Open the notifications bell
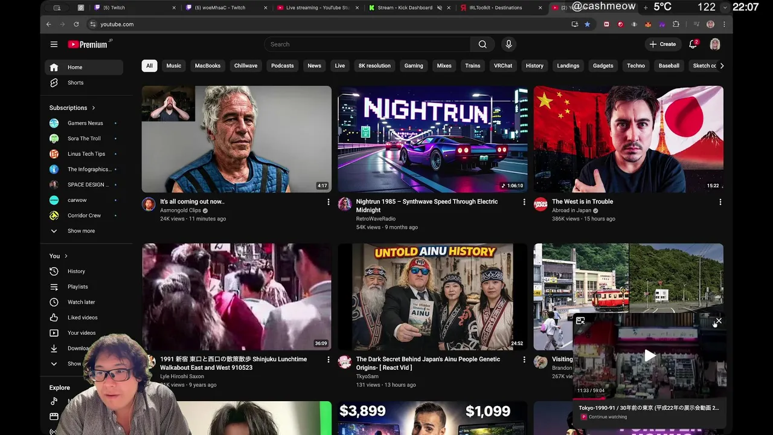Image resolution: width=773 pixels, height=435 pixels. click(x=693, y=44)
